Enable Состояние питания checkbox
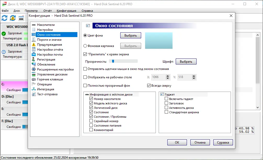This screenshot has width=263, height=160. [x=91, y=126]
